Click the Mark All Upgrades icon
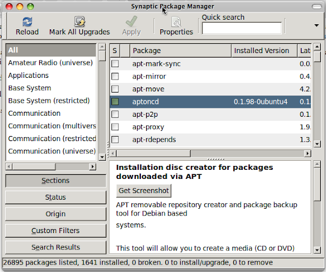The image size is (326, 272). click(79, 22)
